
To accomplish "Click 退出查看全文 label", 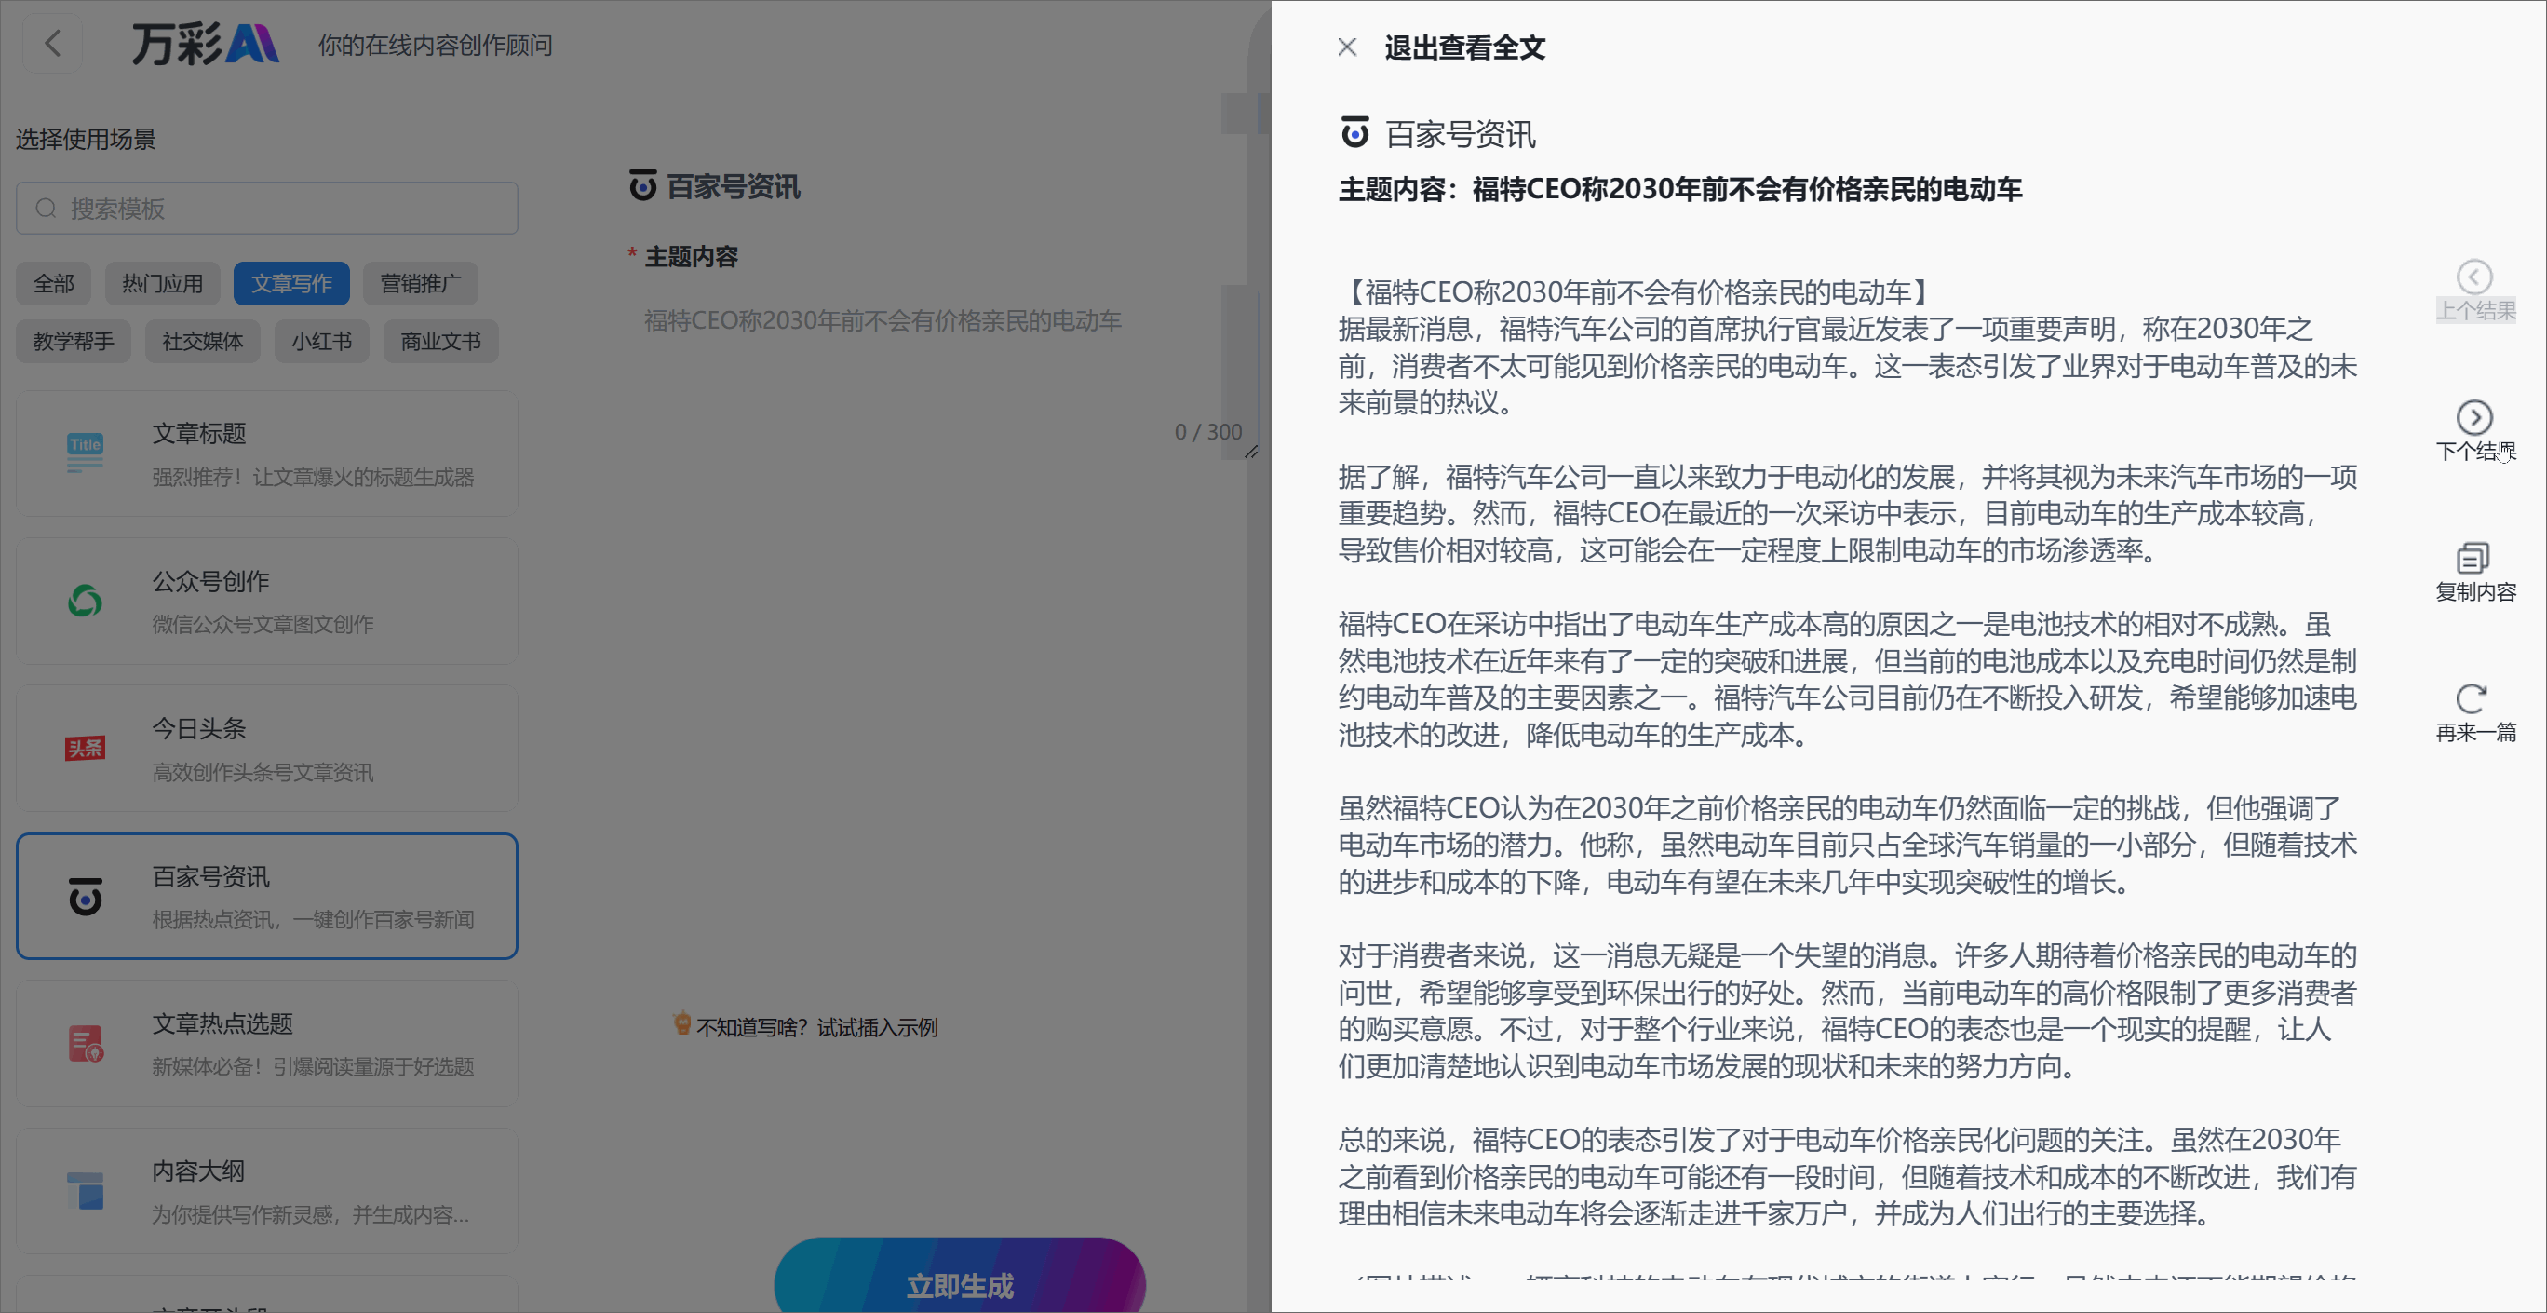I will 1464,47.
